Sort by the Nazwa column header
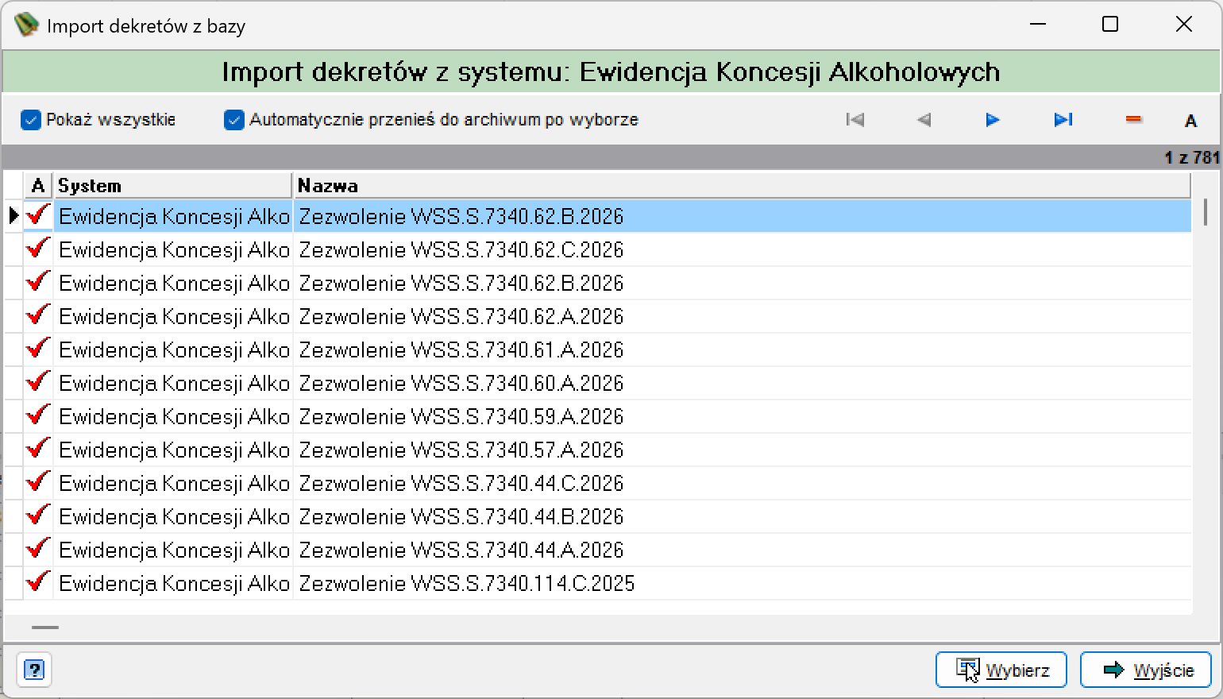This screenshot has width=1223, height=699. (x=742, y=186)
